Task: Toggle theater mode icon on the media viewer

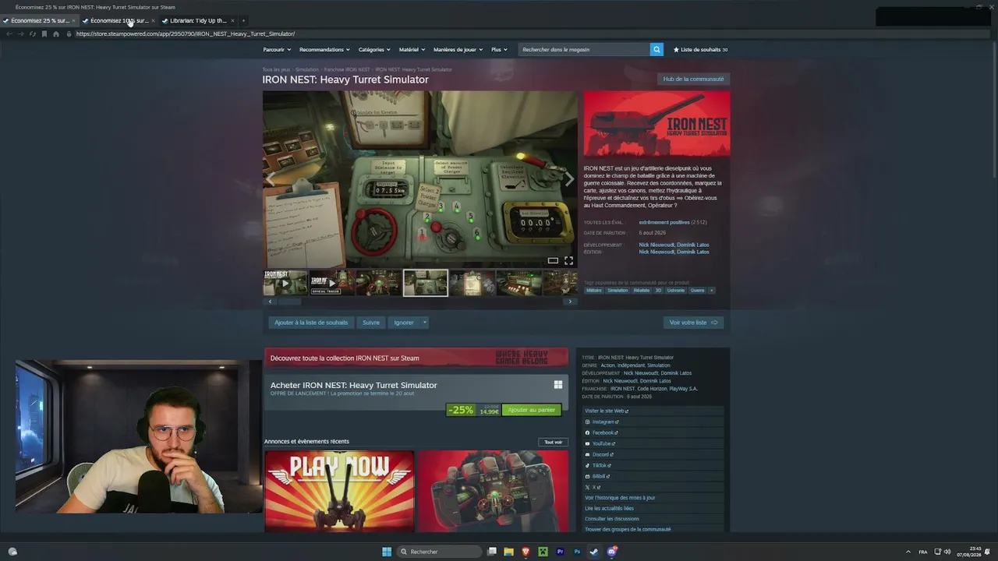Action: coord(553,260)
